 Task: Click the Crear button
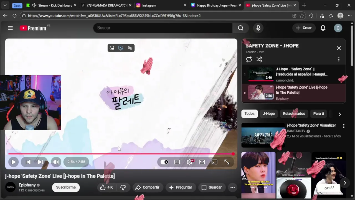click(x=303, y=28)
